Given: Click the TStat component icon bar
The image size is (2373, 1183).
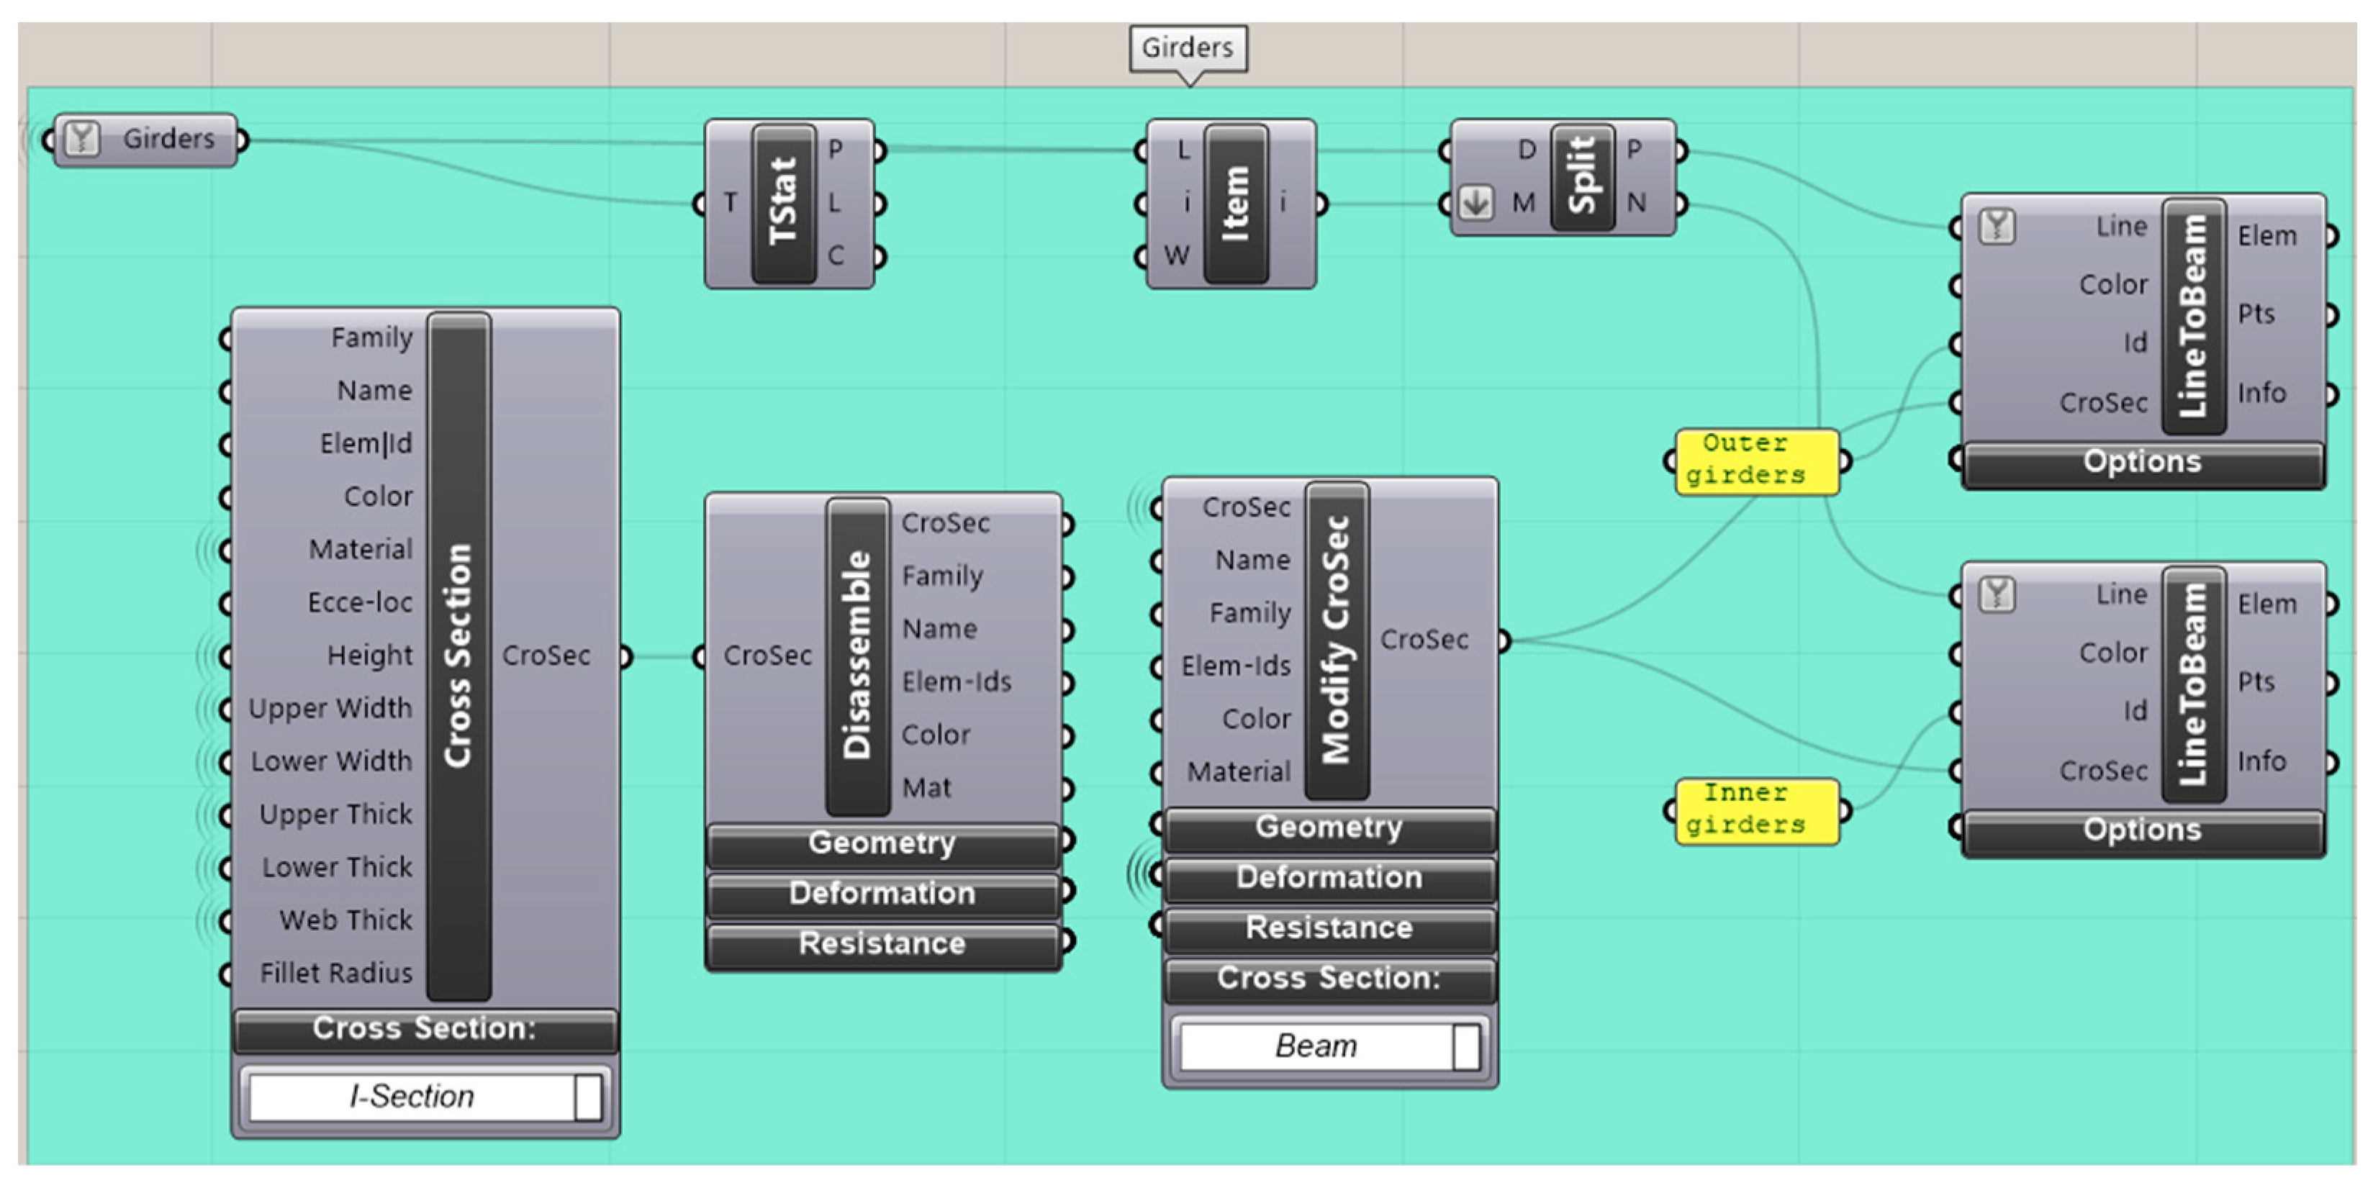Looking at the screenshot, I should point(783,203).
